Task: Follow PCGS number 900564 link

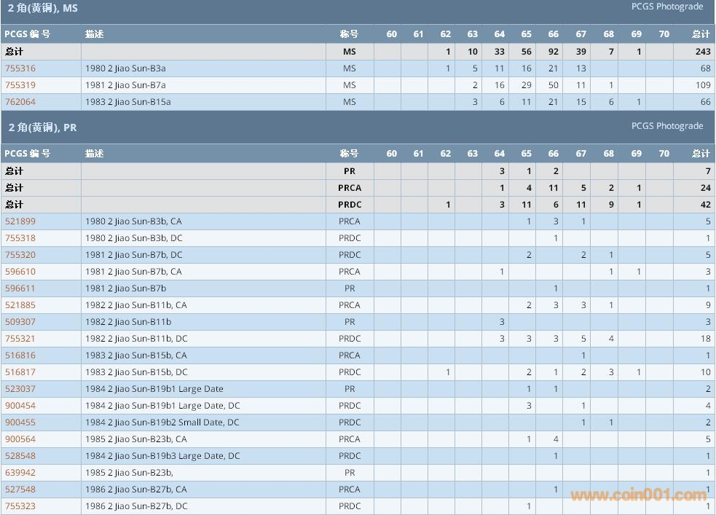Action: [20, 439]
